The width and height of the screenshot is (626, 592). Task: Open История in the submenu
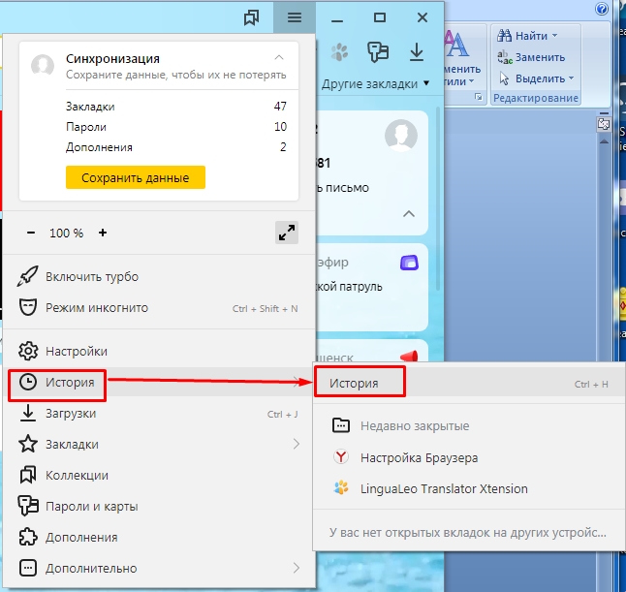(x=469, y=384)
